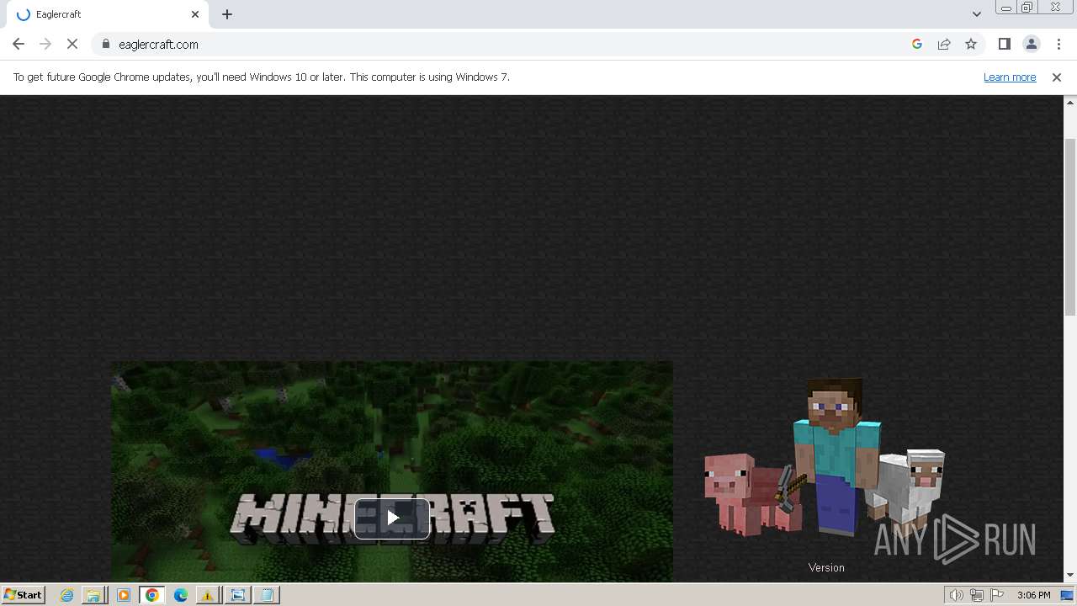Click the Show desktop tray icon
The image size is (1077, 606).
coord(1067,595)
